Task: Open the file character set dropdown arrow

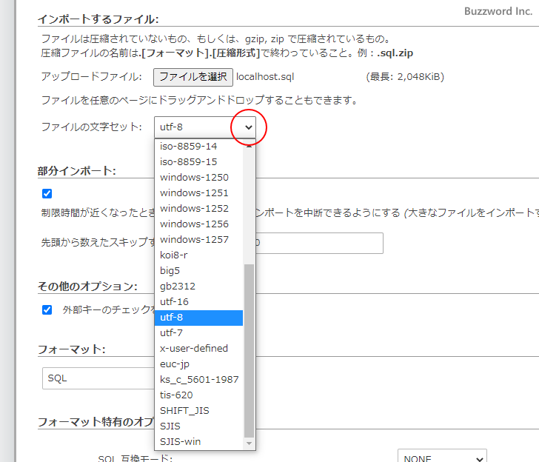Action: (249, 127)
